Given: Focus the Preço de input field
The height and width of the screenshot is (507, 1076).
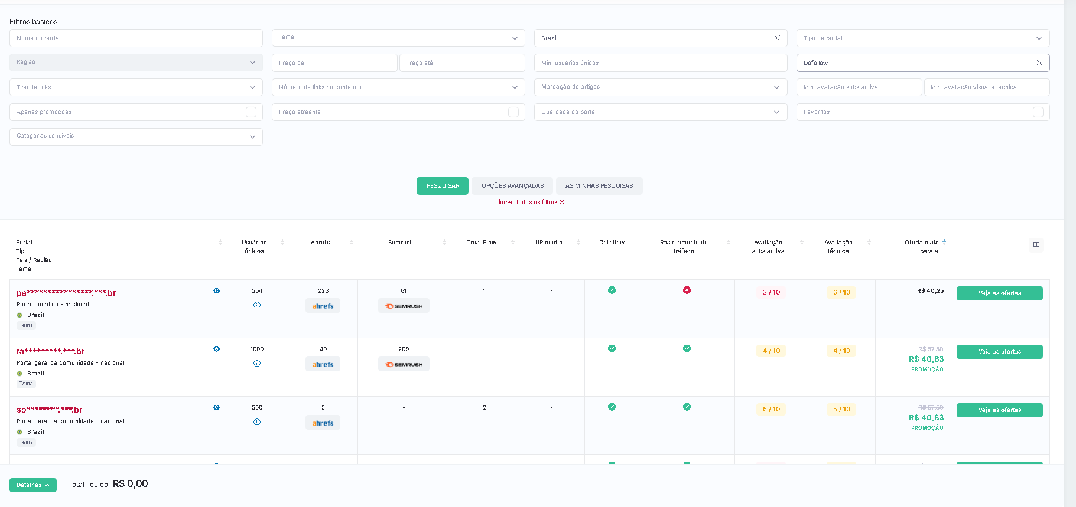Looking at the screenshot, I should (334, 63).
